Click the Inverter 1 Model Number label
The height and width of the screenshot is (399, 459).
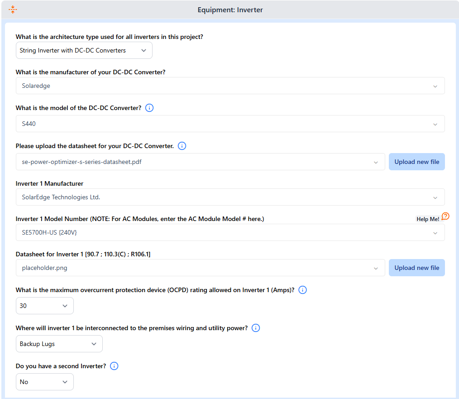tap(140, 219)
